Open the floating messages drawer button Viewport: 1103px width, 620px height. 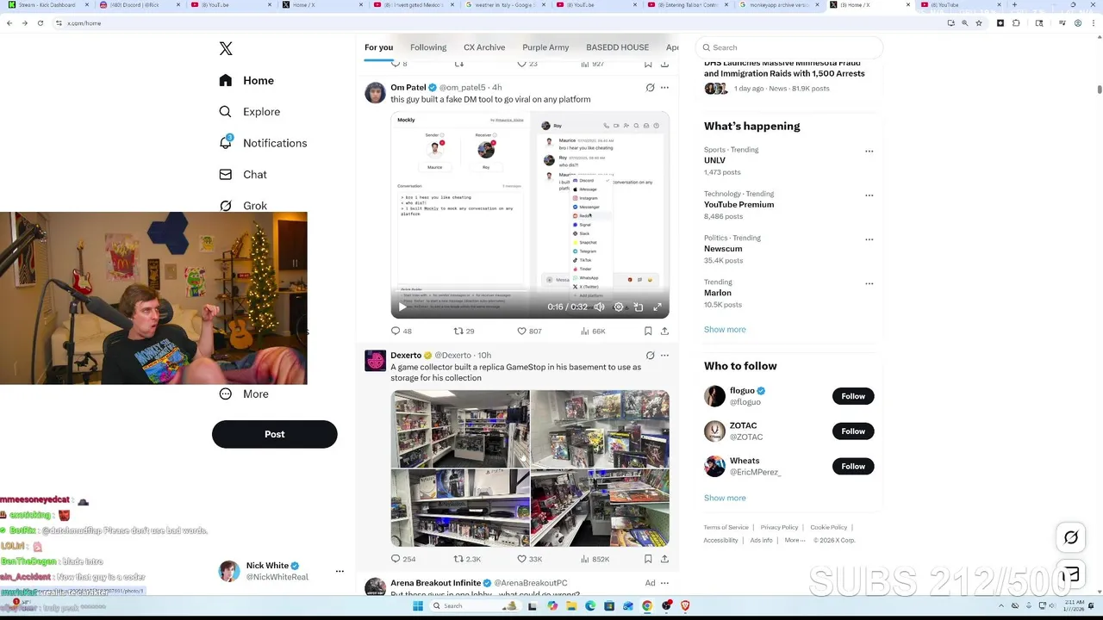1071,575
